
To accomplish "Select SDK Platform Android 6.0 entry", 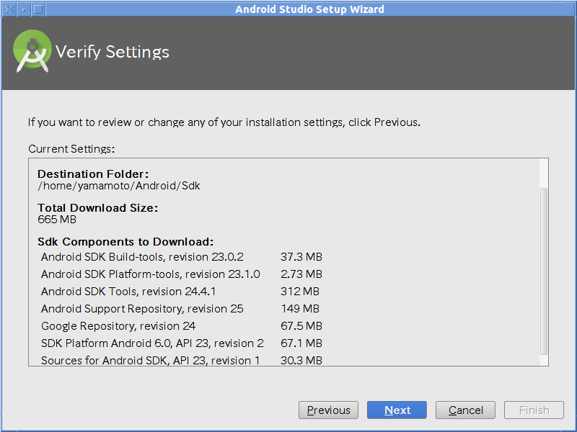I will click(152, 343).
